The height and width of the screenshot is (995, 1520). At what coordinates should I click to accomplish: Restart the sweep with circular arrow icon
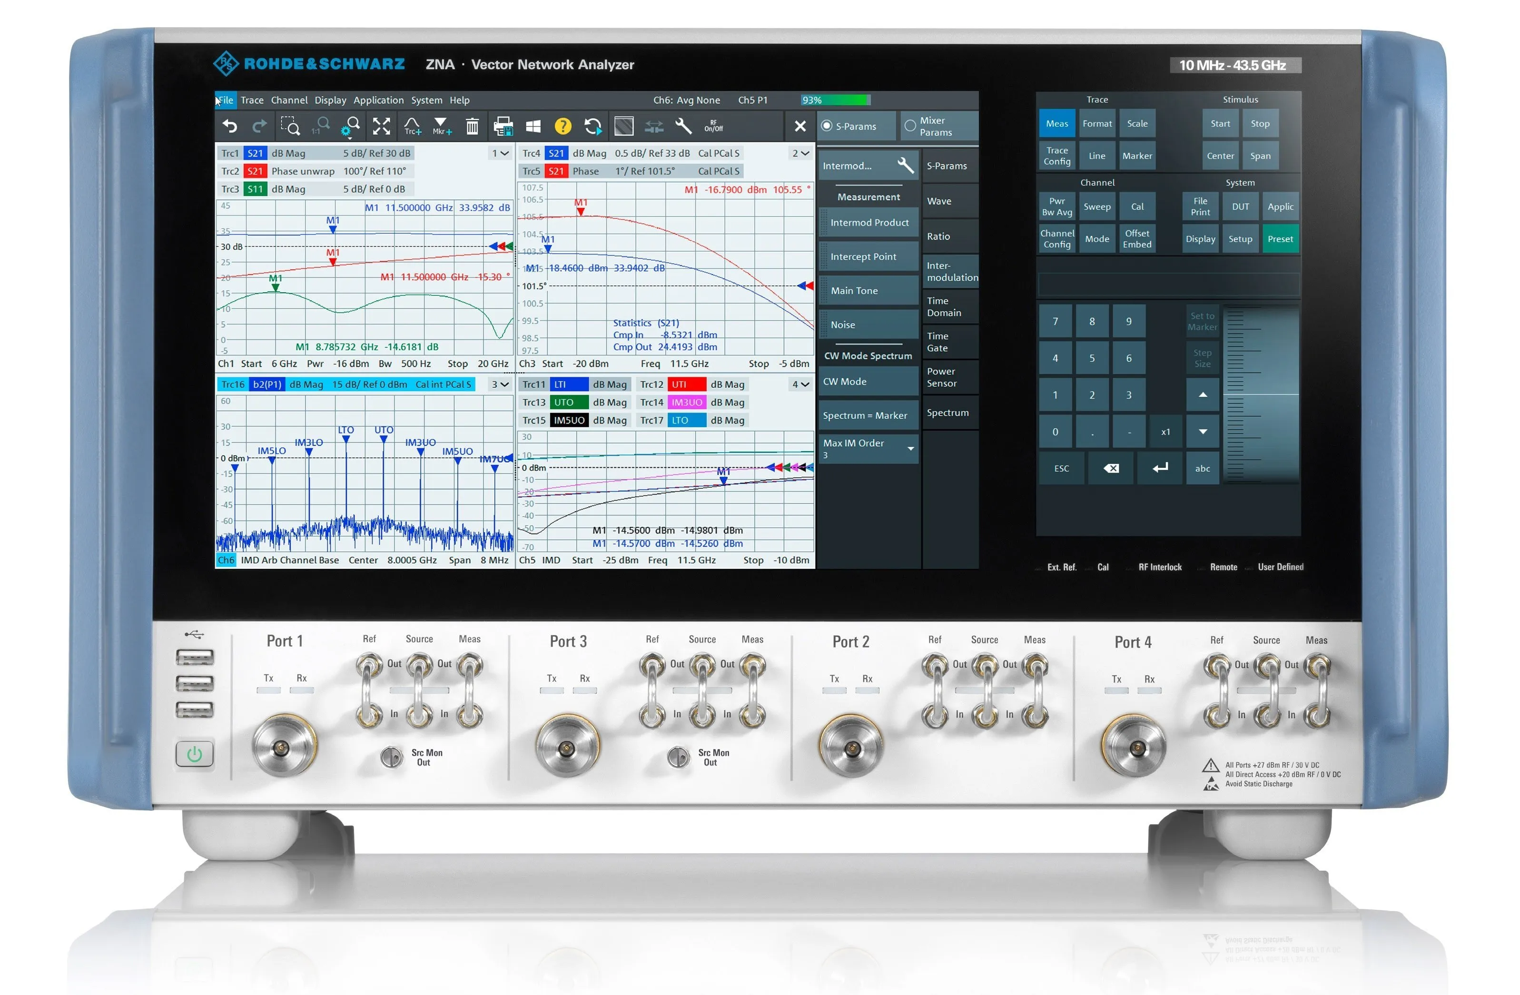[x=592, y=127]
